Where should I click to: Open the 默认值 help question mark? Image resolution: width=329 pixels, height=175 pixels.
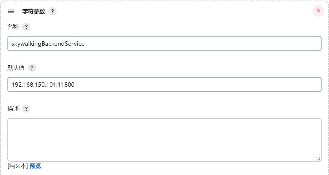point(32,68)
